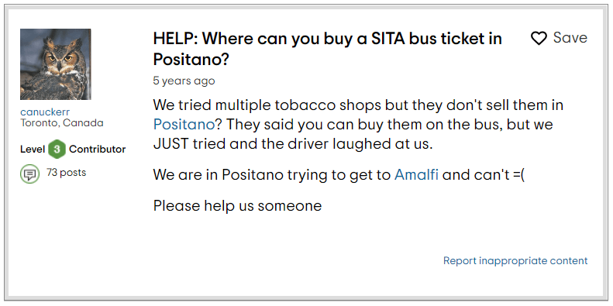Click the Contributor label beside badge
Image resolution: width=613 pixels, height=306 pixels.
click(98, 150)
